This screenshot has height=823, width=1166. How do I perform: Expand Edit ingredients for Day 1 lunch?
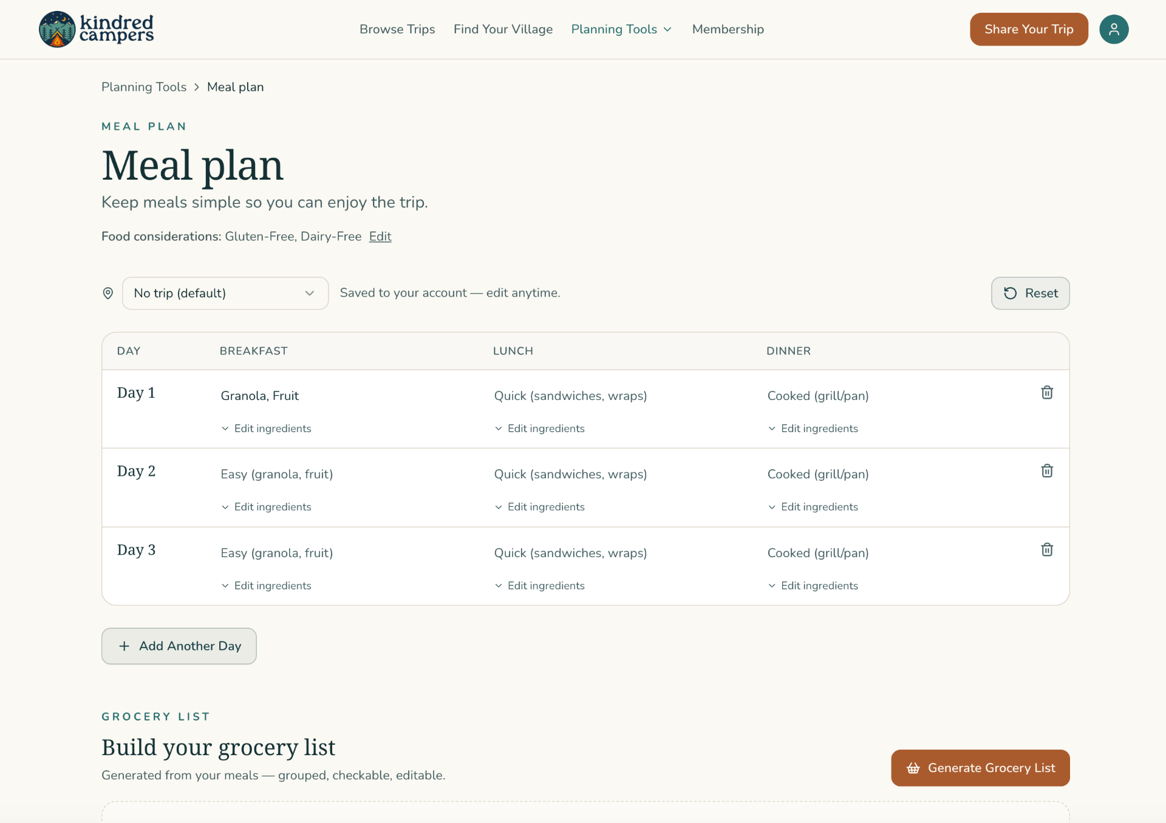539,428
